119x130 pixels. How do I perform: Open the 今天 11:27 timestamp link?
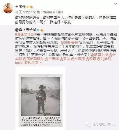click(x=24, y=12)
